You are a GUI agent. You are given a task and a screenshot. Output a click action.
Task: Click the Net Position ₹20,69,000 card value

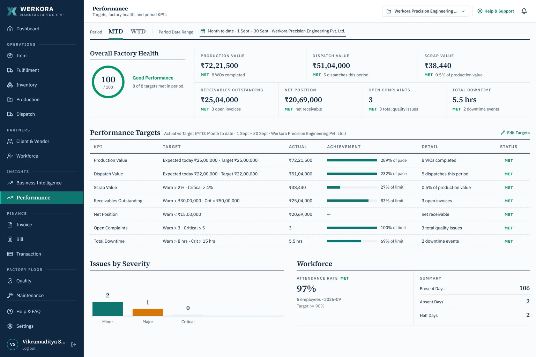(x=303, y=100)
